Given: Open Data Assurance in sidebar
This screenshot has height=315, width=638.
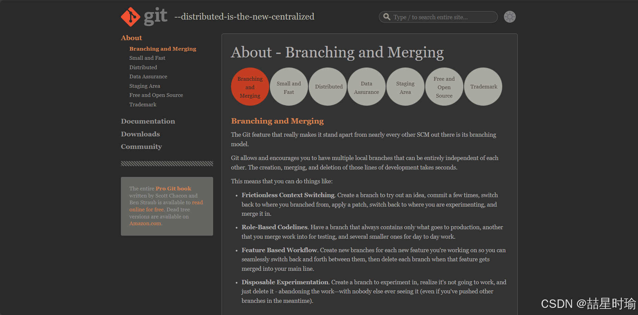Looking at the screenshot, I should [148, 77].
